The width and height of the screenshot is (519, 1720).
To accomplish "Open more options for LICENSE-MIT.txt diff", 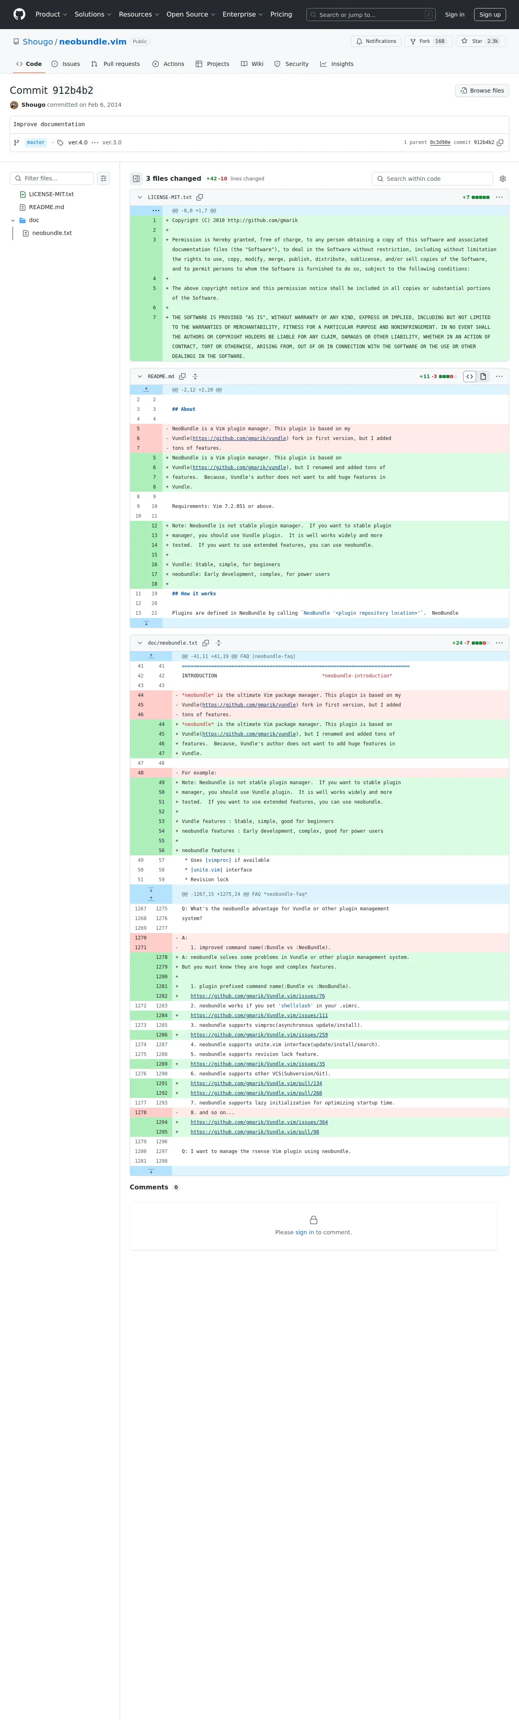I will [x=499, y=198].
